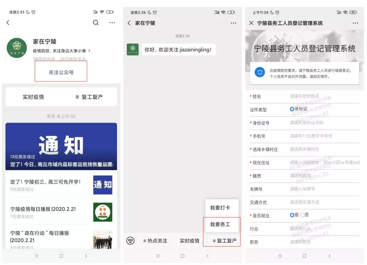The height and width of the screenshot is (265, 367).
Task: Tap the back arrow in the 家在宁陵 chat
Action: point(129,23)
